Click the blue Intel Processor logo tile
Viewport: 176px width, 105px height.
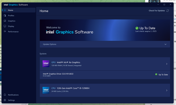[46, 90]
